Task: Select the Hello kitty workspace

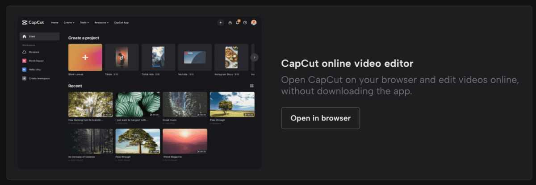Action: pyautogui.click(x=36, y=69)
